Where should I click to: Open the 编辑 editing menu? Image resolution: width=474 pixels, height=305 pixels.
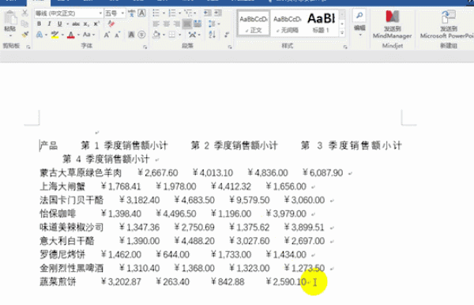(359, 24)
